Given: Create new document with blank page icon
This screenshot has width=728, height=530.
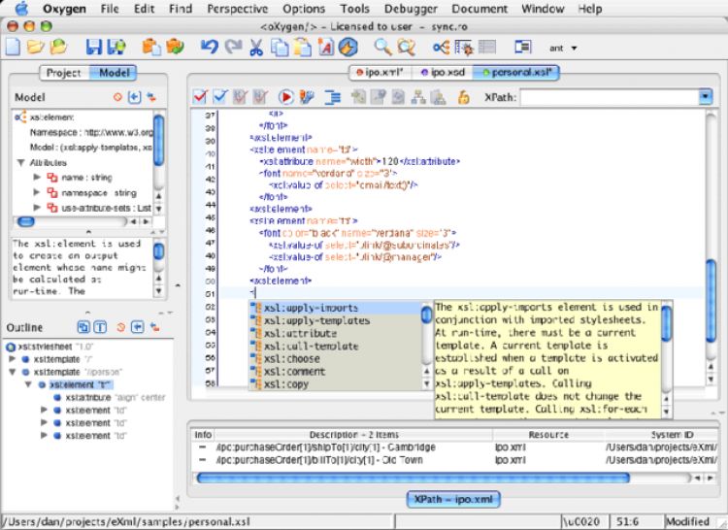Looking at the screenshot, I should coord(13,47).
